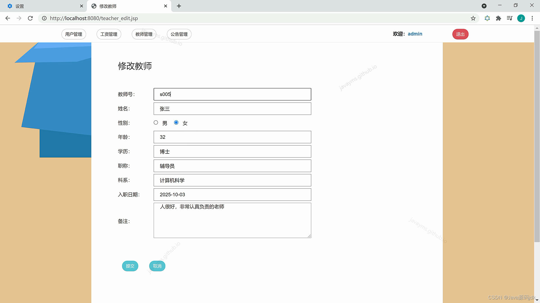Select the 女 gender radio button
Screen dimensions: 540x303
point(176,123)
